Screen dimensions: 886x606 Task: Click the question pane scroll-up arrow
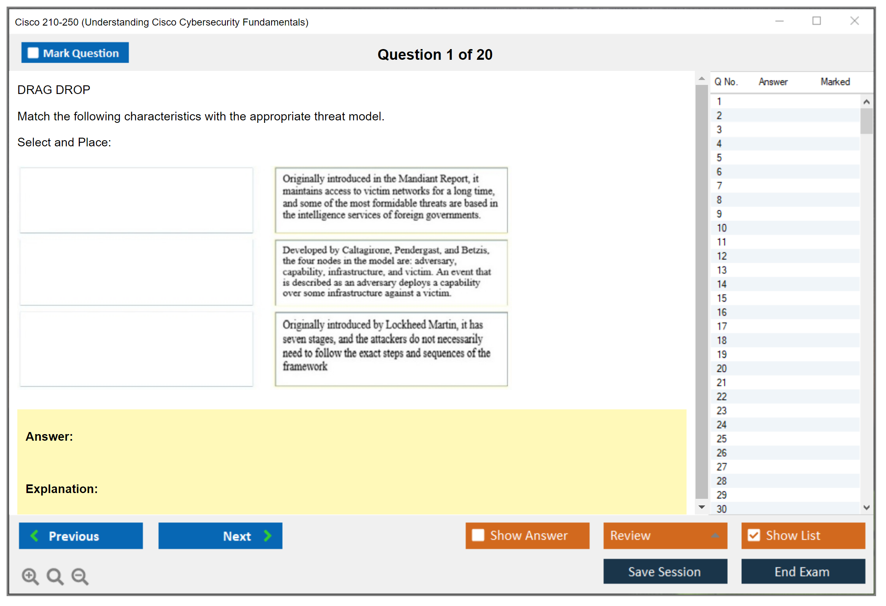tap(701, 78)
